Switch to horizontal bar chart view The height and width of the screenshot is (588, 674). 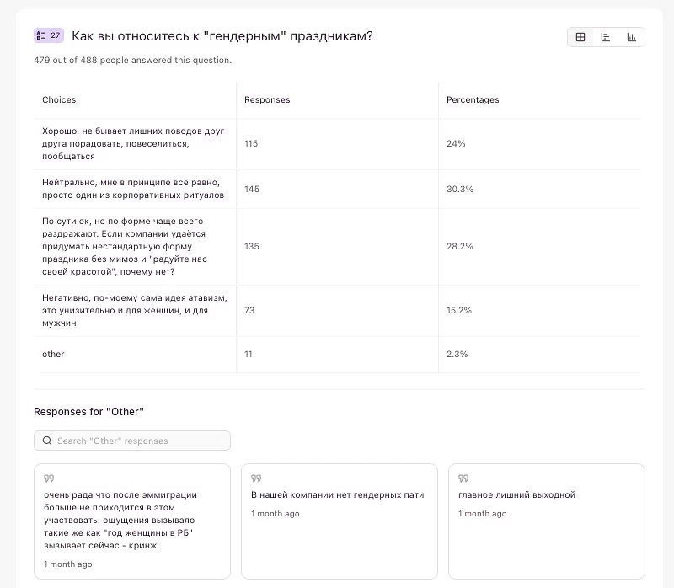606,37
